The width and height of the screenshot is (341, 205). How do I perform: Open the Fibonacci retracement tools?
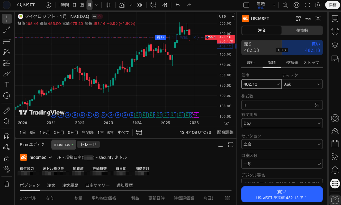pos(7,40)
